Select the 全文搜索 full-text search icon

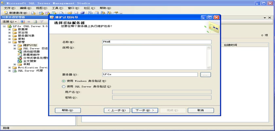pyautogui.click(x=20, y=61)
